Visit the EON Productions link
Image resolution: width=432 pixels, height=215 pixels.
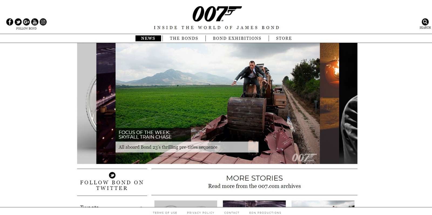pos(265,213)
